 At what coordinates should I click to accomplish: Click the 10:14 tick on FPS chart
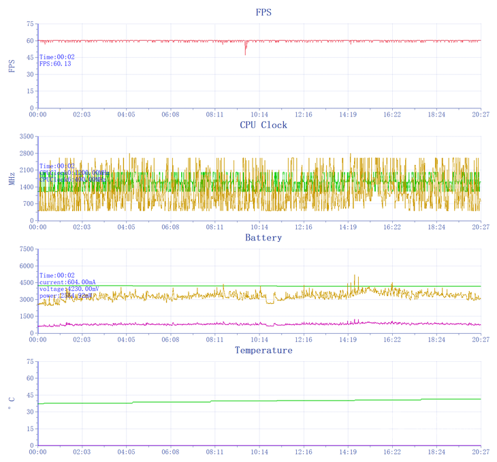(x=259, y=114)
